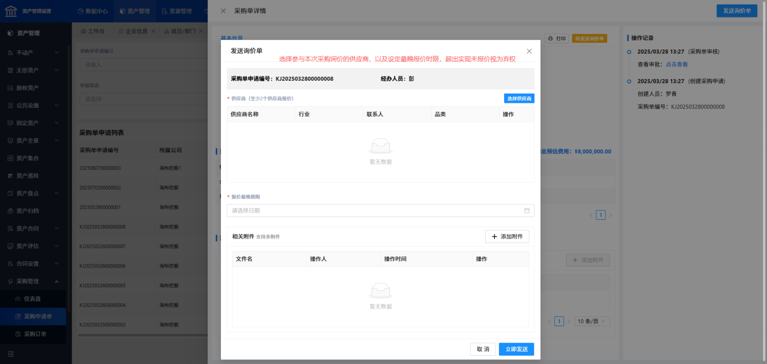The height and width of the screenshot is (364, 767).
Task: Click the 资产归档 sidebar icon
Action: (x=10, y=211)
